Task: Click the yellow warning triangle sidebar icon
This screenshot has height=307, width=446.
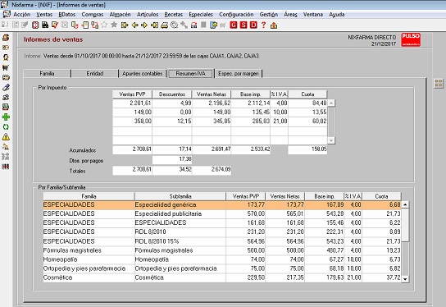Action: pyautogui.click(x=6, y=137)
